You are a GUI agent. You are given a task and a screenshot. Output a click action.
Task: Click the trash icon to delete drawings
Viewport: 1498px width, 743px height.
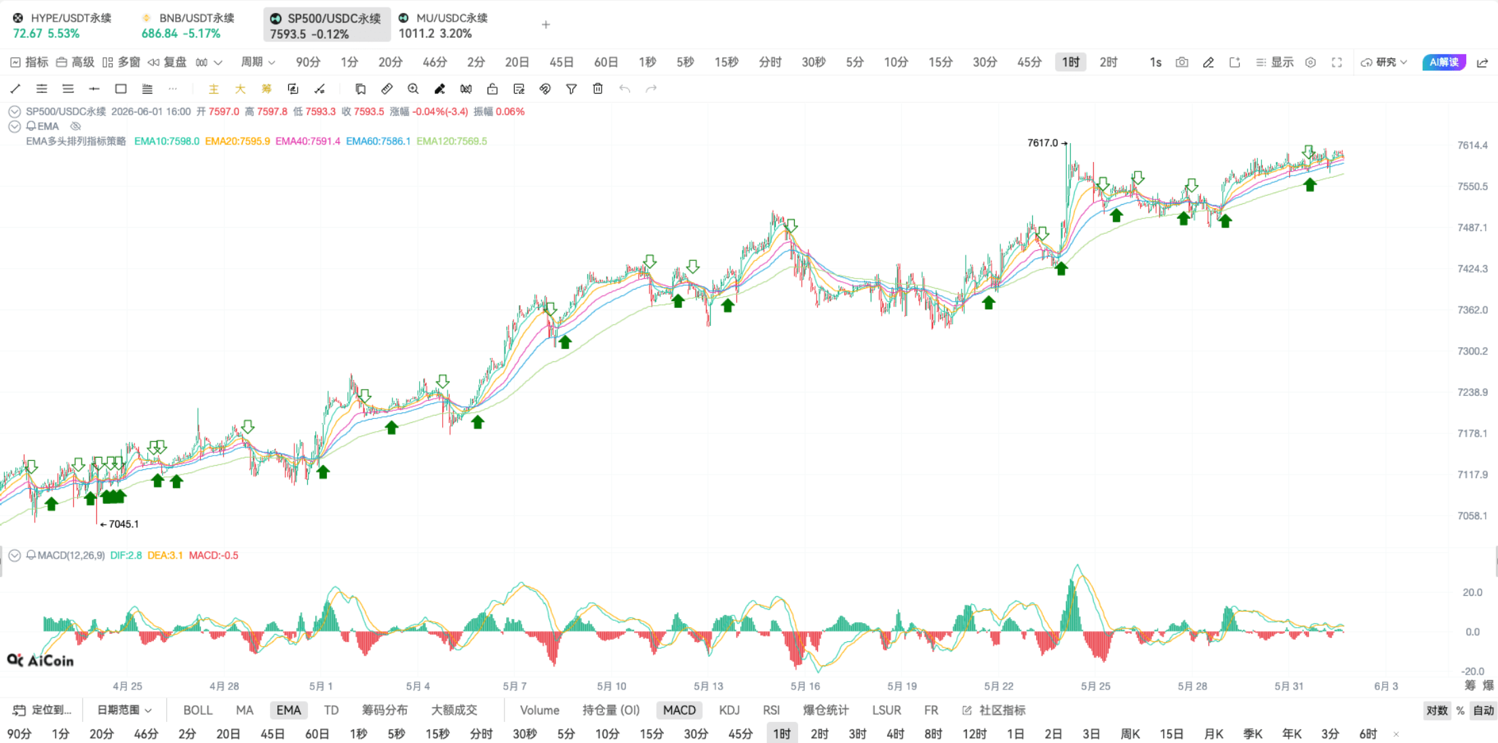coord(597,89)
